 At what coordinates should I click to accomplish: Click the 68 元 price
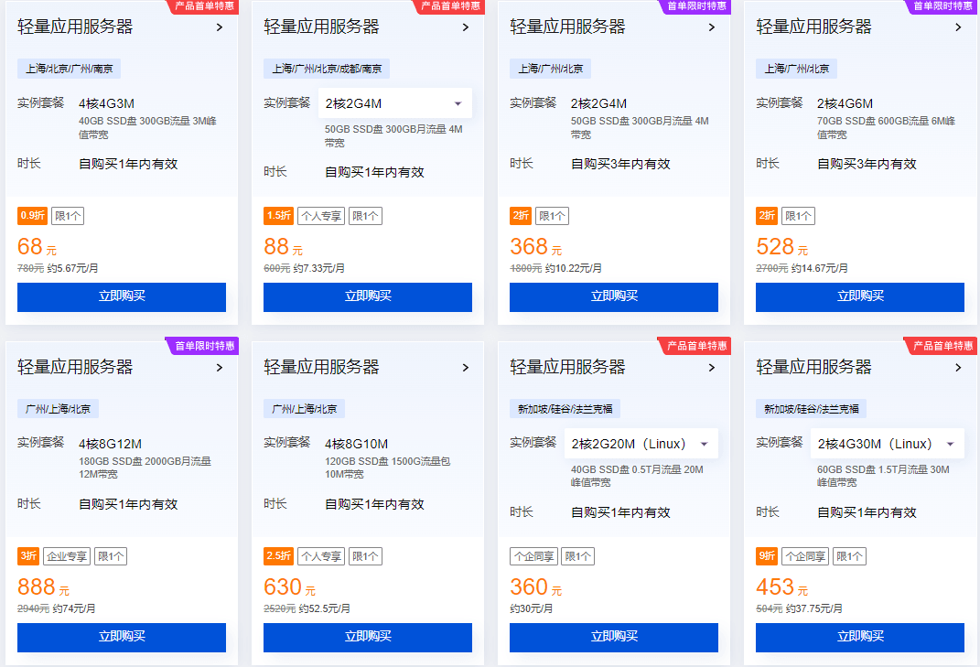[37, 247]
